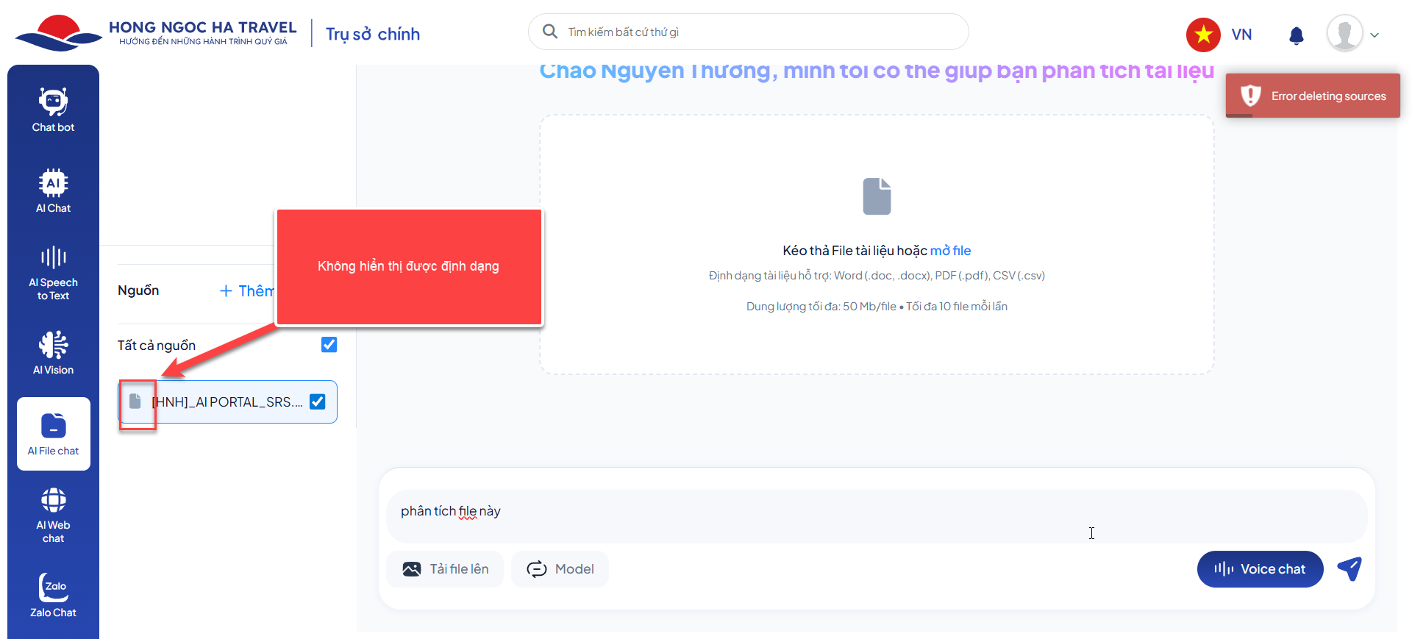Click the notification bell icon
The height and width of the screenshot is (639, 1412).
[x=1297, y=35]
